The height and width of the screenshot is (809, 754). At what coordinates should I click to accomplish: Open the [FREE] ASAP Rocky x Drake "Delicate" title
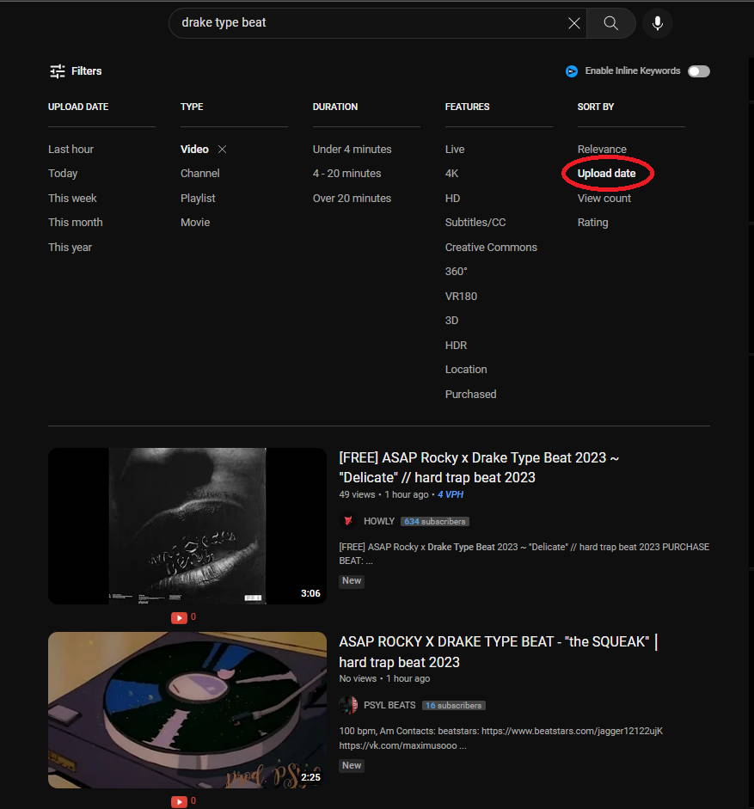[479, 468]
